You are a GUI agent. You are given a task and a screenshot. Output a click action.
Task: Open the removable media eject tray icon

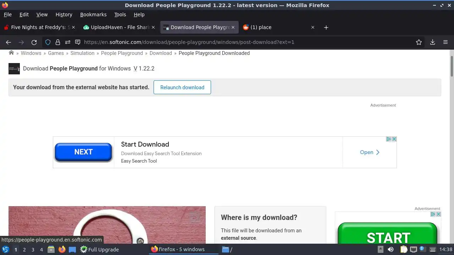point(380,249)
